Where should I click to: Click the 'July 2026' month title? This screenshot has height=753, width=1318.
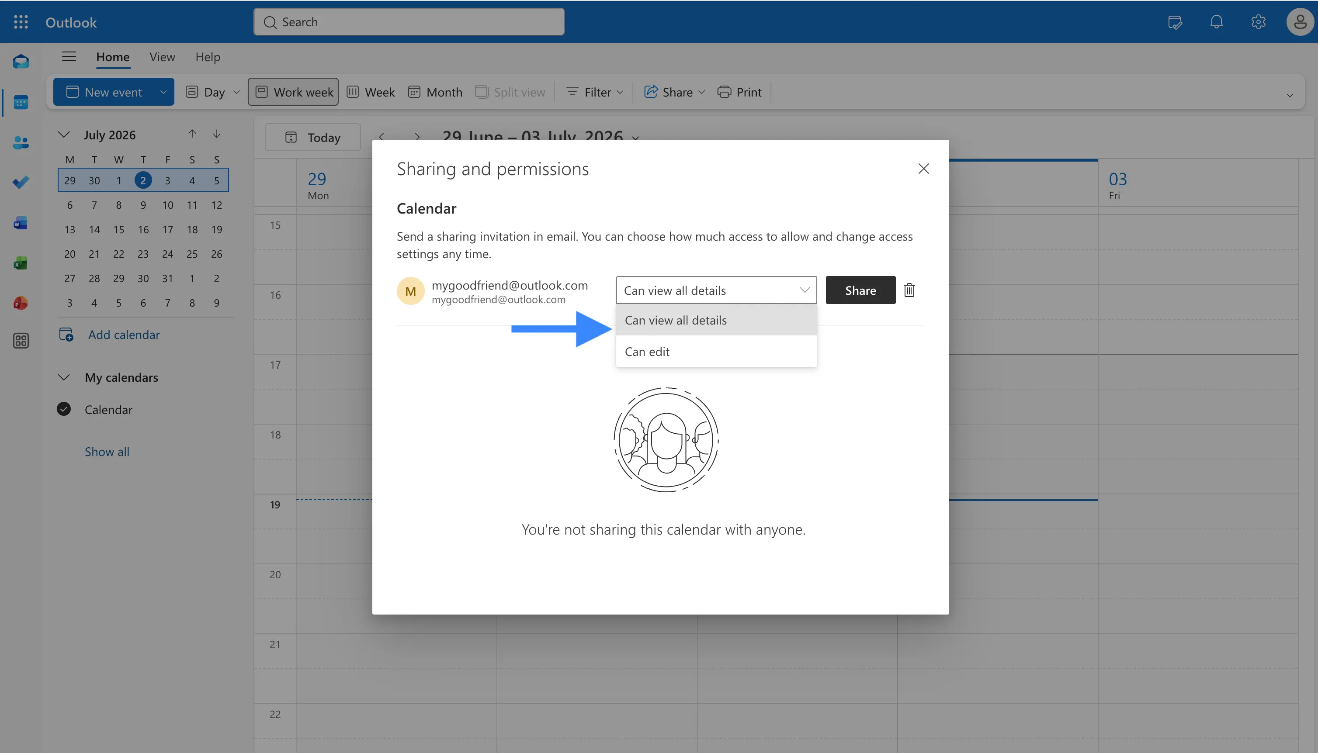coord(110,135)
